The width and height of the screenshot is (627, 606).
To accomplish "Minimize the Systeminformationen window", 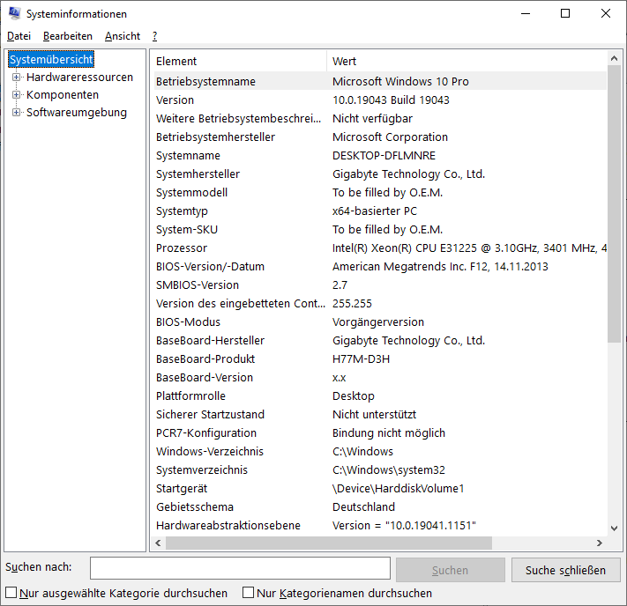I will point(526,13).
